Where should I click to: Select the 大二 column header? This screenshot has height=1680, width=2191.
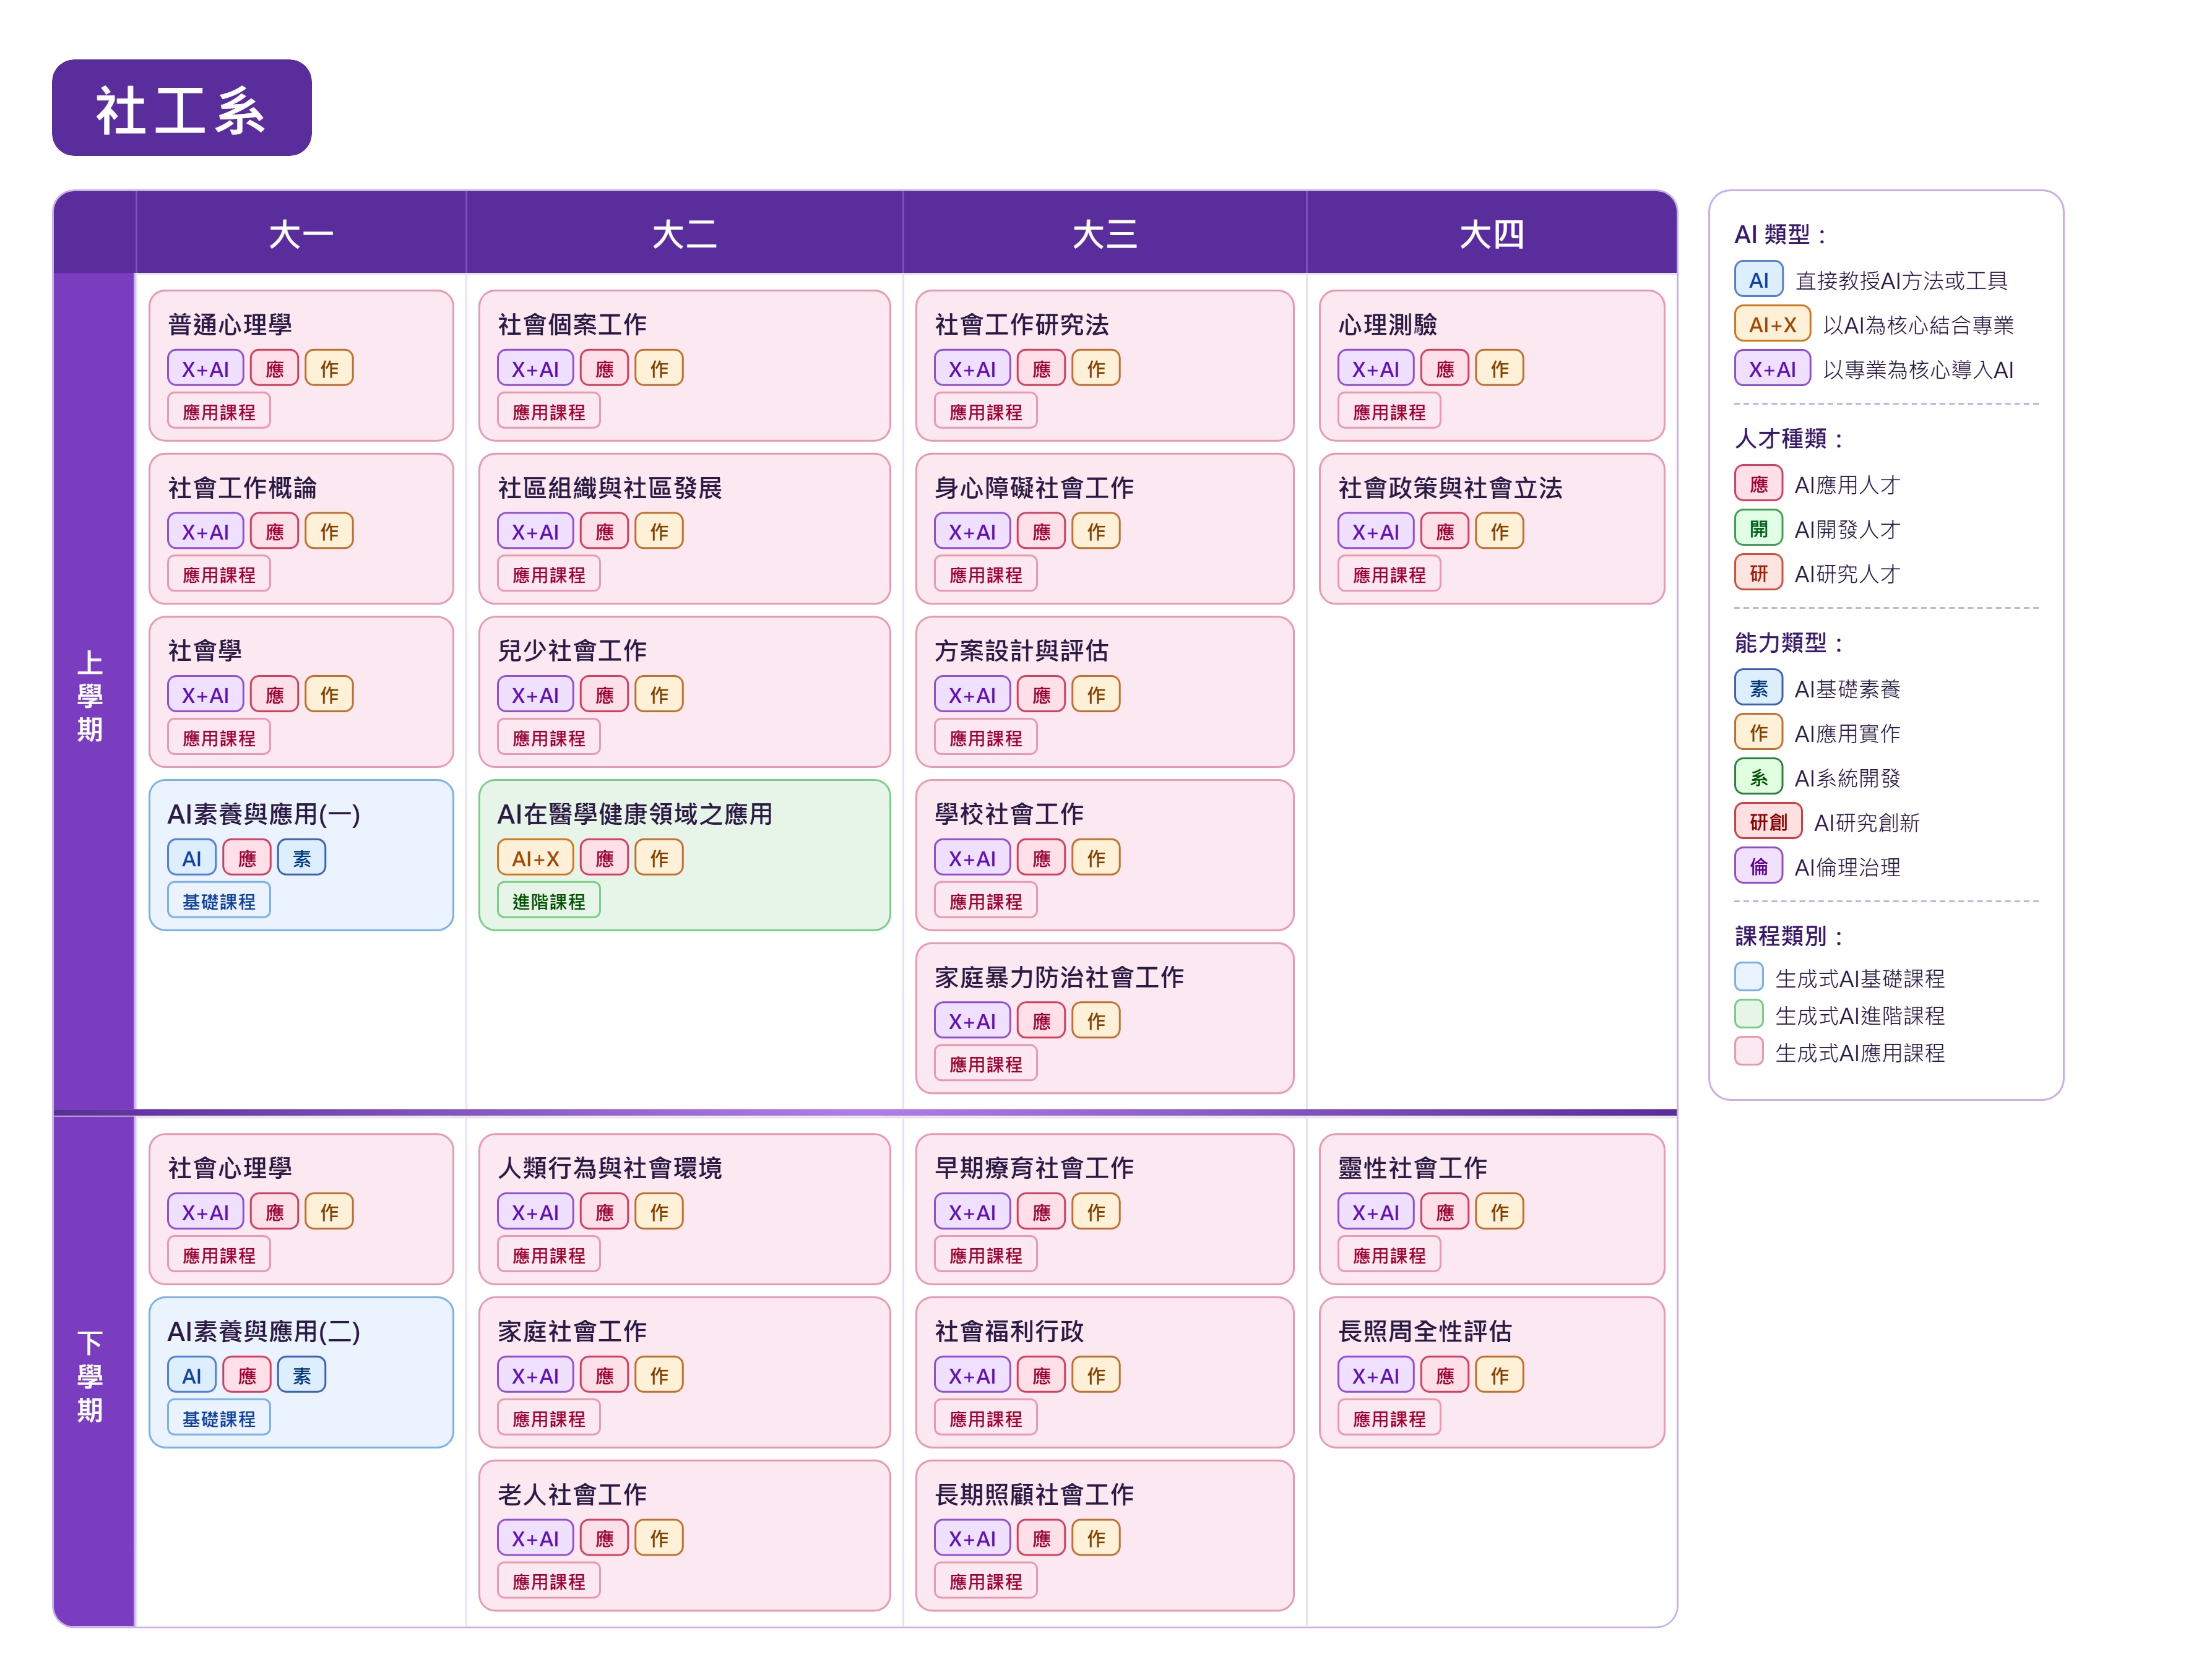click(x=684, y=233)
